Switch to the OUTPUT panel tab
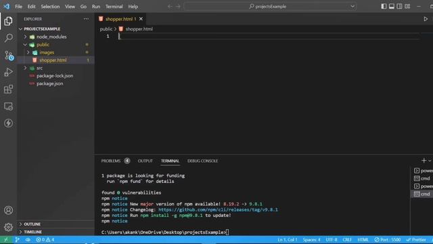The image size is (433, 244). tap(145, 161)
